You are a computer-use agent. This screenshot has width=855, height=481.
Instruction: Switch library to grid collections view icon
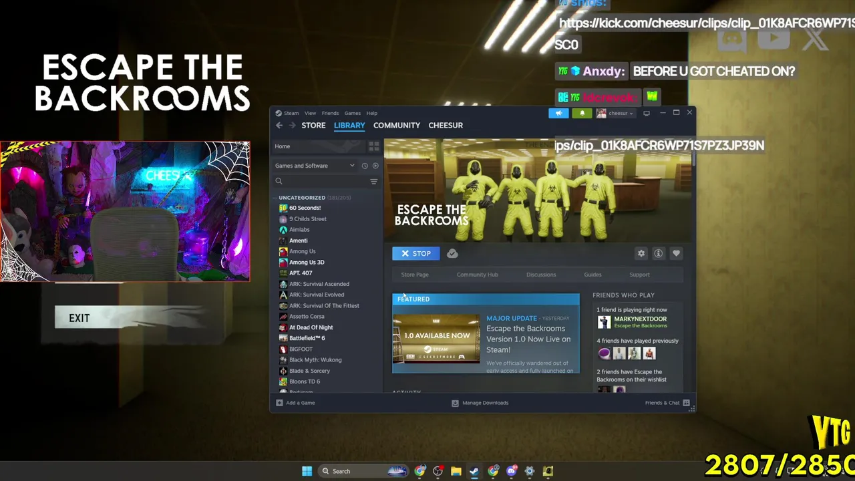tap(374, 146)
